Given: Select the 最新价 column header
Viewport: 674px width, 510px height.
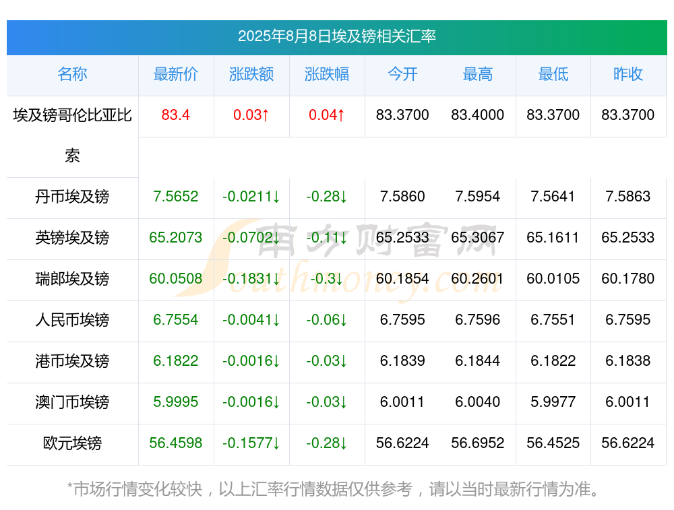Looking at the screenshot, I should pos(175,74).
